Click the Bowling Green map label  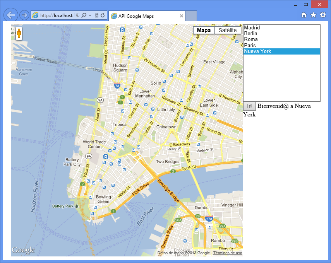(x=103, y=199)
